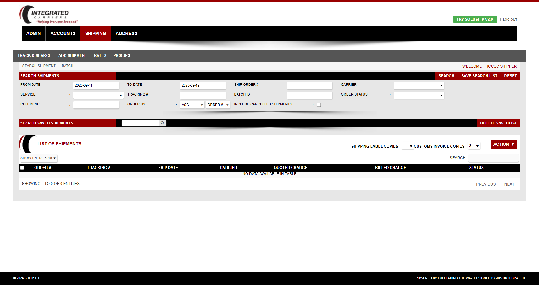
Task: Open the Order # sort field dropdown
Action: tap(218, 105)
